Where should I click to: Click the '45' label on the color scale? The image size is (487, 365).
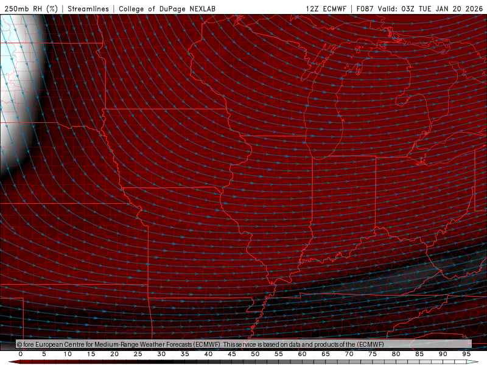click(x=232, y=354)
